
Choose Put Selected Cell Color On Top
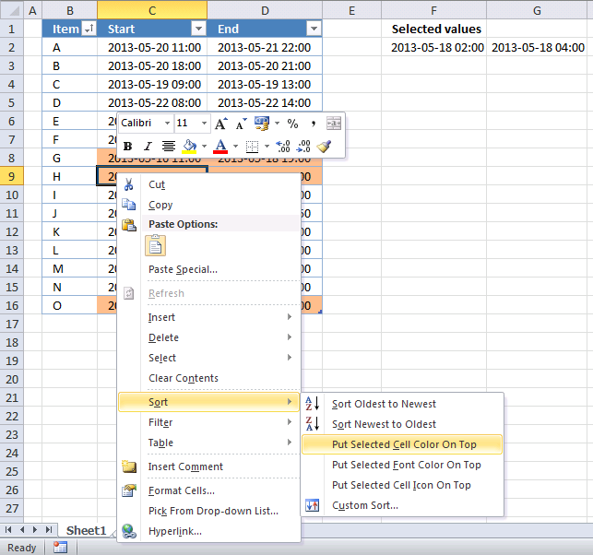pos(402,444)
